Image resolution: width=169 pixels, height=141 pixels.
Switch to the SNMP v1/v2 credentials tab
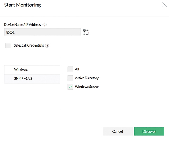(32, 78)
